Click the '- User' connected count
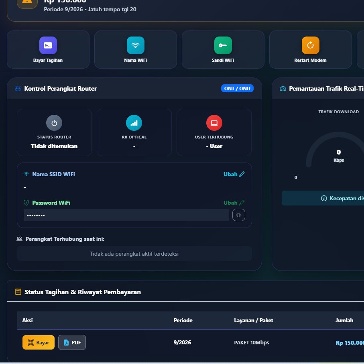This screenshot has width=364, height=364. (x=214, y=146)
